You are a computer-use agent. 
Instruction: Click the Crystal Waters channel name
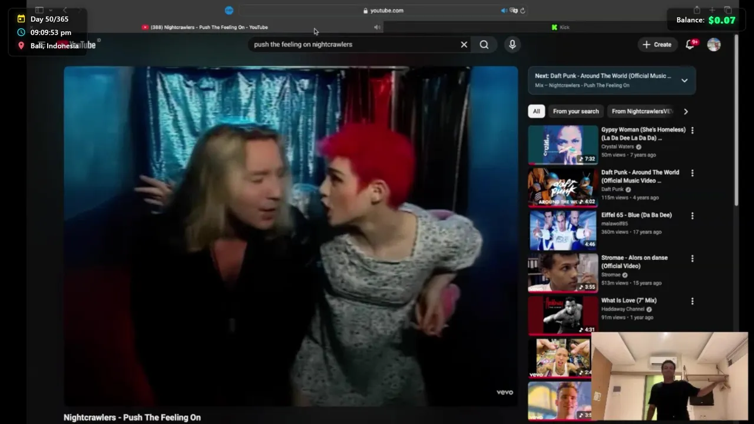617,147
